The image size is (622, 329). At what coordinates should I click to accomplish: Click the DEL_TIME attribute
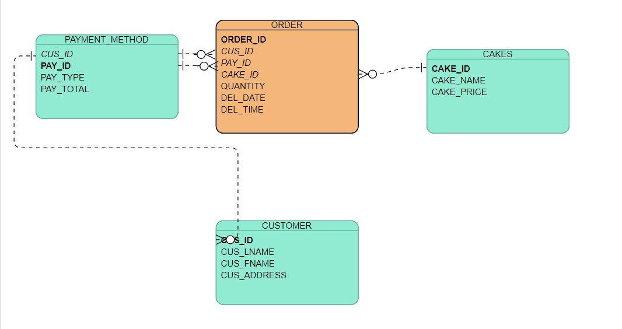pos(242,110)
